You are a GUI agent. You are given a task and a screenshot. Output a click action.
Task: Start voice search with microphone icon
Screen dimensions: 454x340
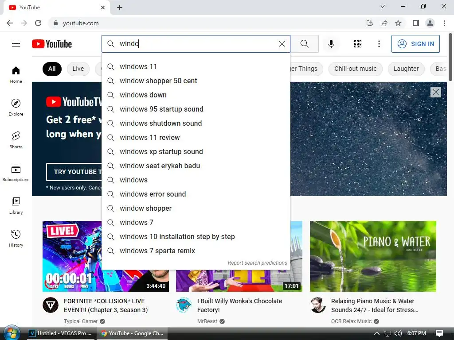click(x=331, y=44)
